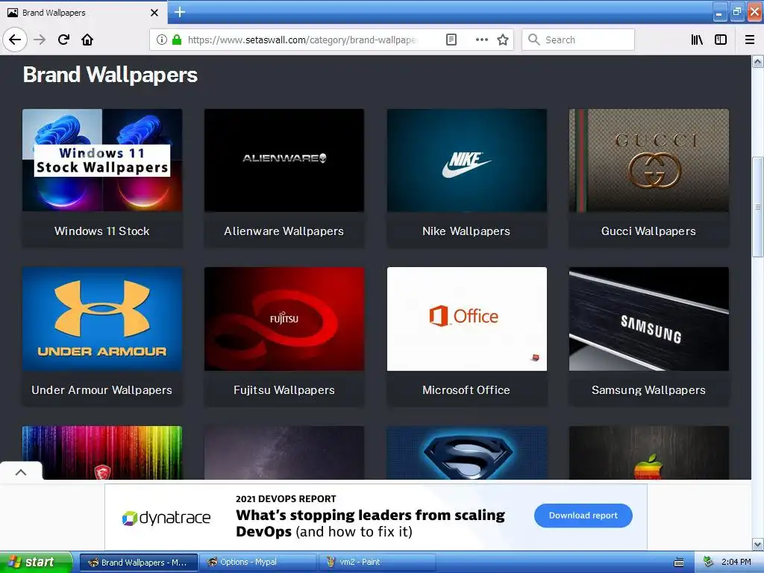The width and height of the screenshot is (764, 573).
Task: Click the Fujitsu Wallpapers link
Action: coord(284,389)
